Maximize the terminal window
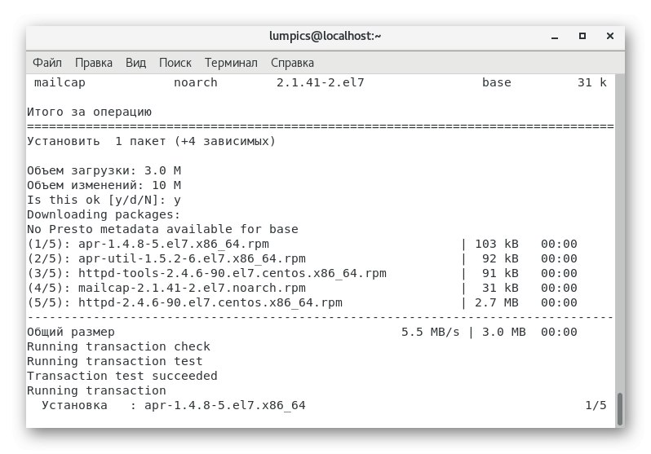The width and height of the screenshot is (651, 454). [582, 36]
